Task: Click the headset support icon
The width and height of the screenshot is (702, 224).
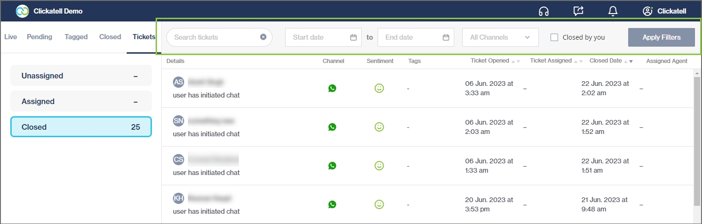Action: pyautogui.click(x=544, y=11)
